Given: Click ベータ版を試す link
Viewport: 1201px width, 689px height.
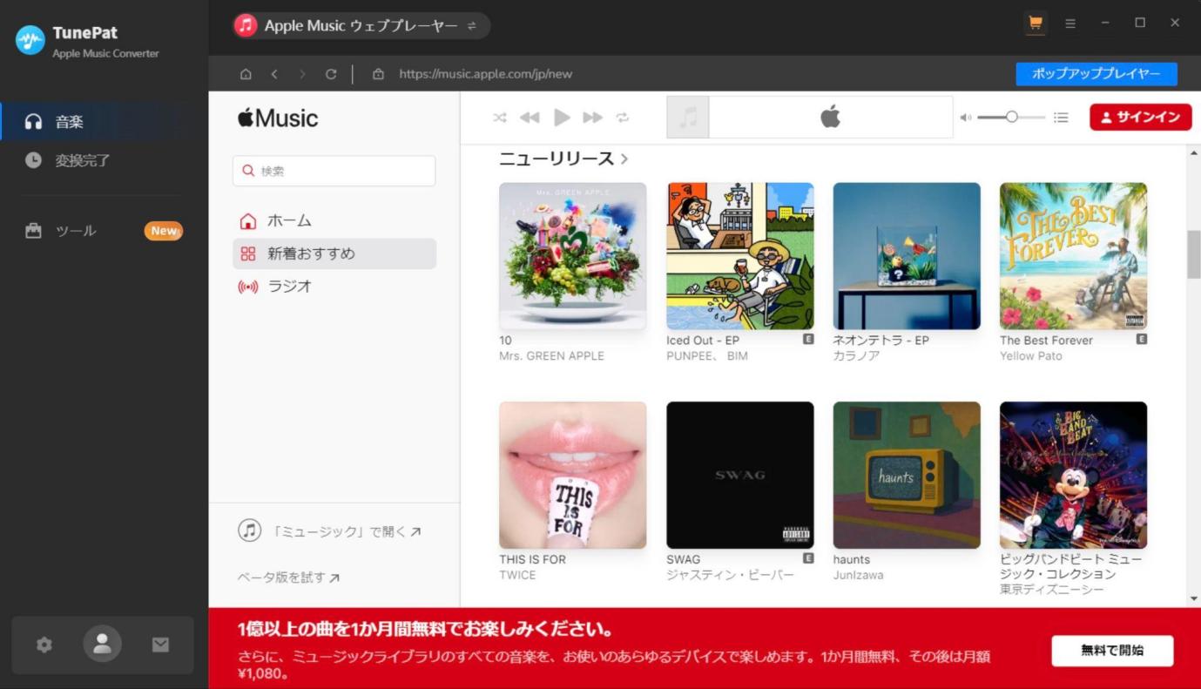Looking at the screenshot, I should (x=288, y=577).
